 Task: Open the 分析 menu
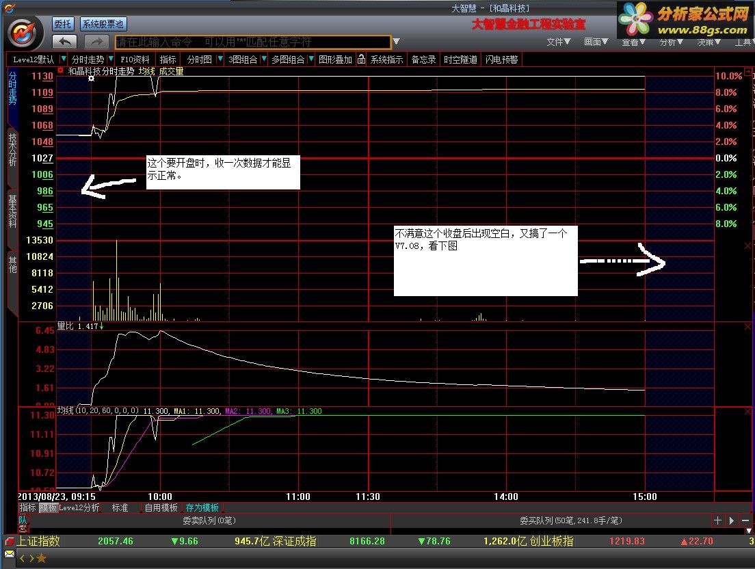672,42
